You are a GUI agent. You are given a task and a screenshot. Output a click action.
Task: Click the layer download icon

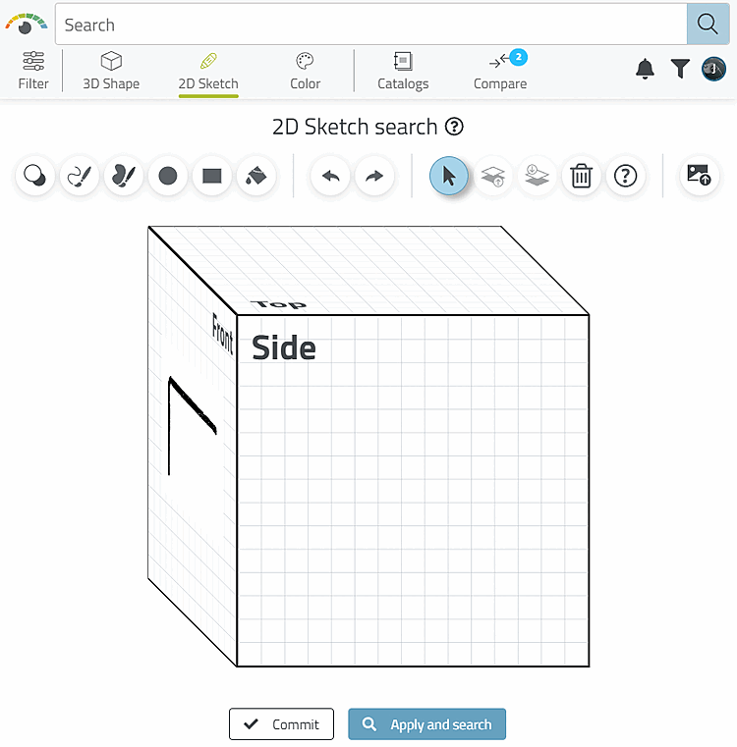[x=537, y=177]
